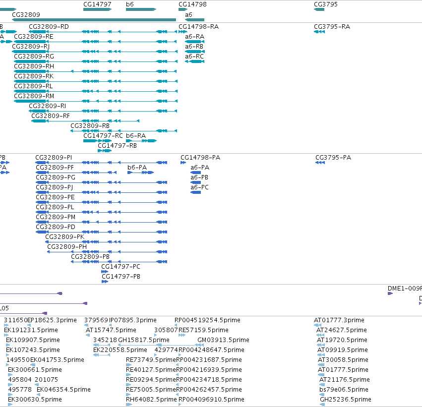
Task: Click EST EK300630.5prime
Action: pos(35,400)
